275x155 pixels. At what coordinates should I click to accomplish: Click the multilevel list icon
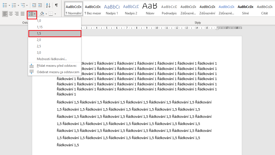(x=23, y=5)
